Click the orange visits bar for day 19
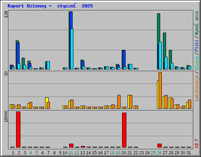201x157 pixels. click(x=119, y=102)
